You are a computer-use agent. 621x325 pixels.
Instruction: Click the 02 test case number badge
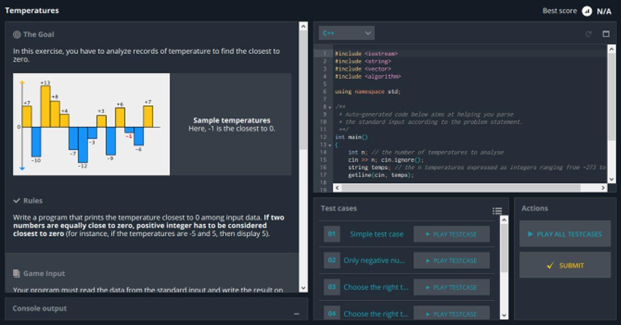[x=332, y=260]
